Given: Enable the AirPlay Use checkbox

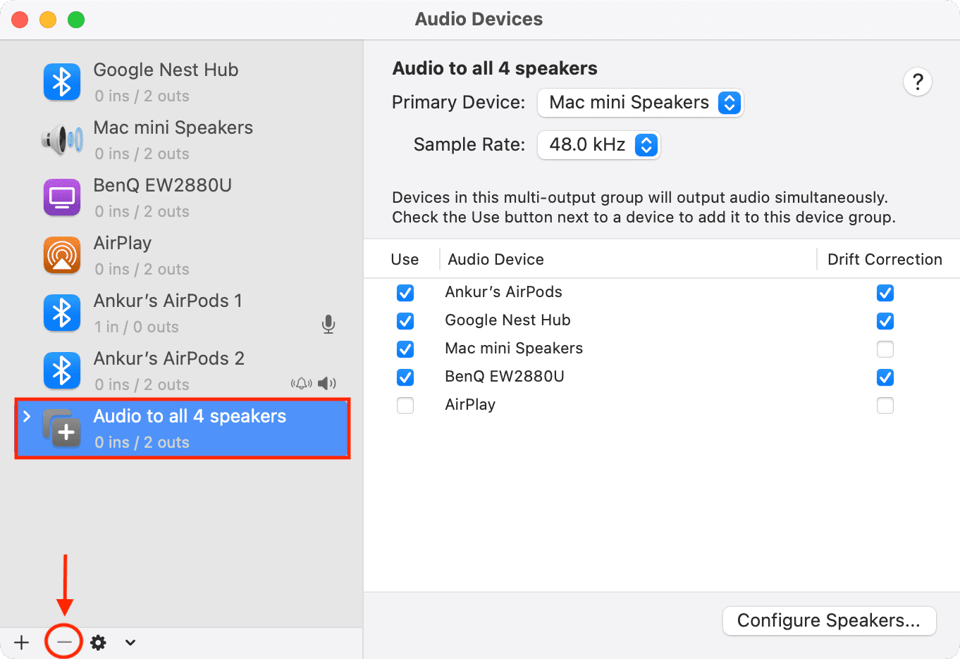Looking at the screenshot, I should 405,406.
